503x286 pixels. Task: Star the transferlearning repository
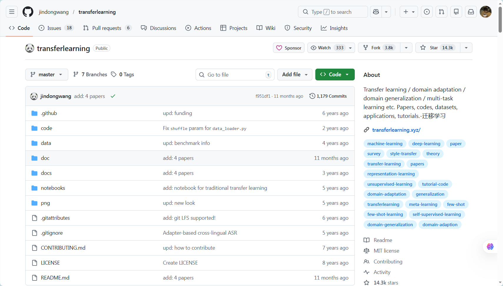(437, 48)
